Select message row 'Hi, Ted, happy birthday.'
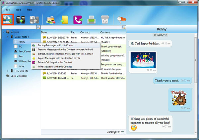The height and width of the screenshot is (140, 199). point(84,38)
